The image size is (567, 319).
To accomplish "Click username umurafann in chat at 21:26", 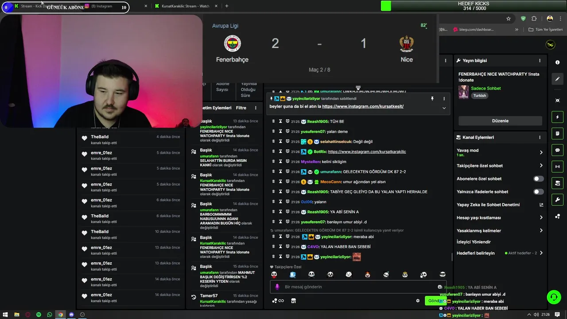I will click(x=331, y=172).
